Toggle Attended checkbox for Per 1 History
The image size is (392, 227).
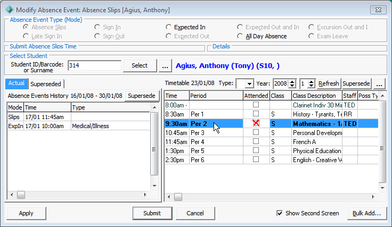click(x=256, y=114)
